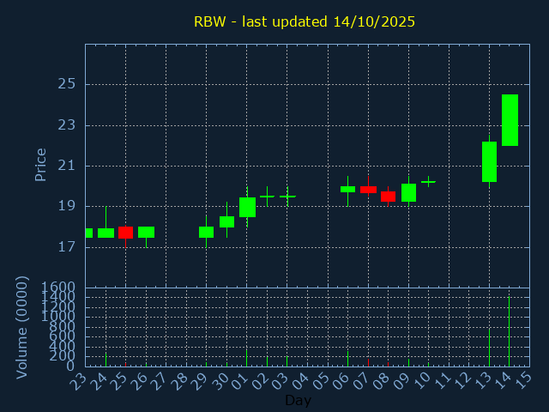This screenshot has height=412, width=549.
Task: Click the 17 price axis label
Action: [x=67, y=247]
